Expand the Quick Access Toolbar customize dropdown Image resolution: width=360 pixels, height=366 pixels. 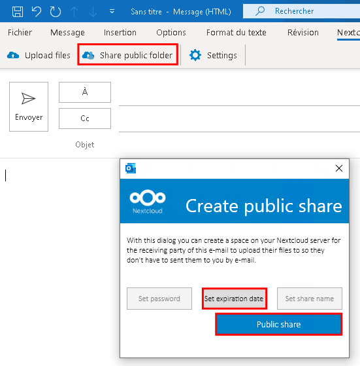tap(112, 11)
